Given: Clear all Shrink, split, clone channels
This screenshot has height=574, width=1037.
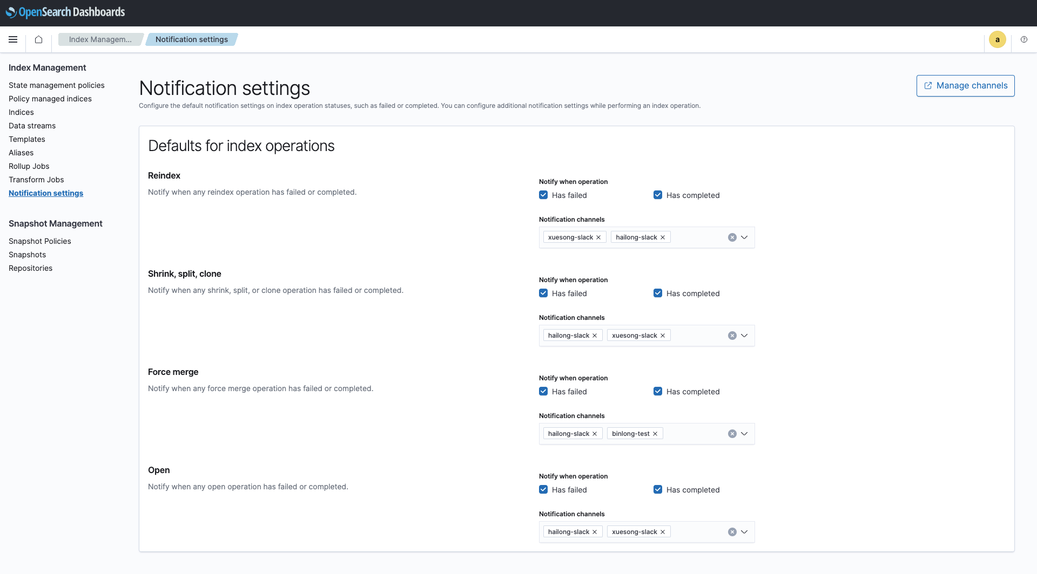Looking at the screenshot, I should tap(732, 336).
